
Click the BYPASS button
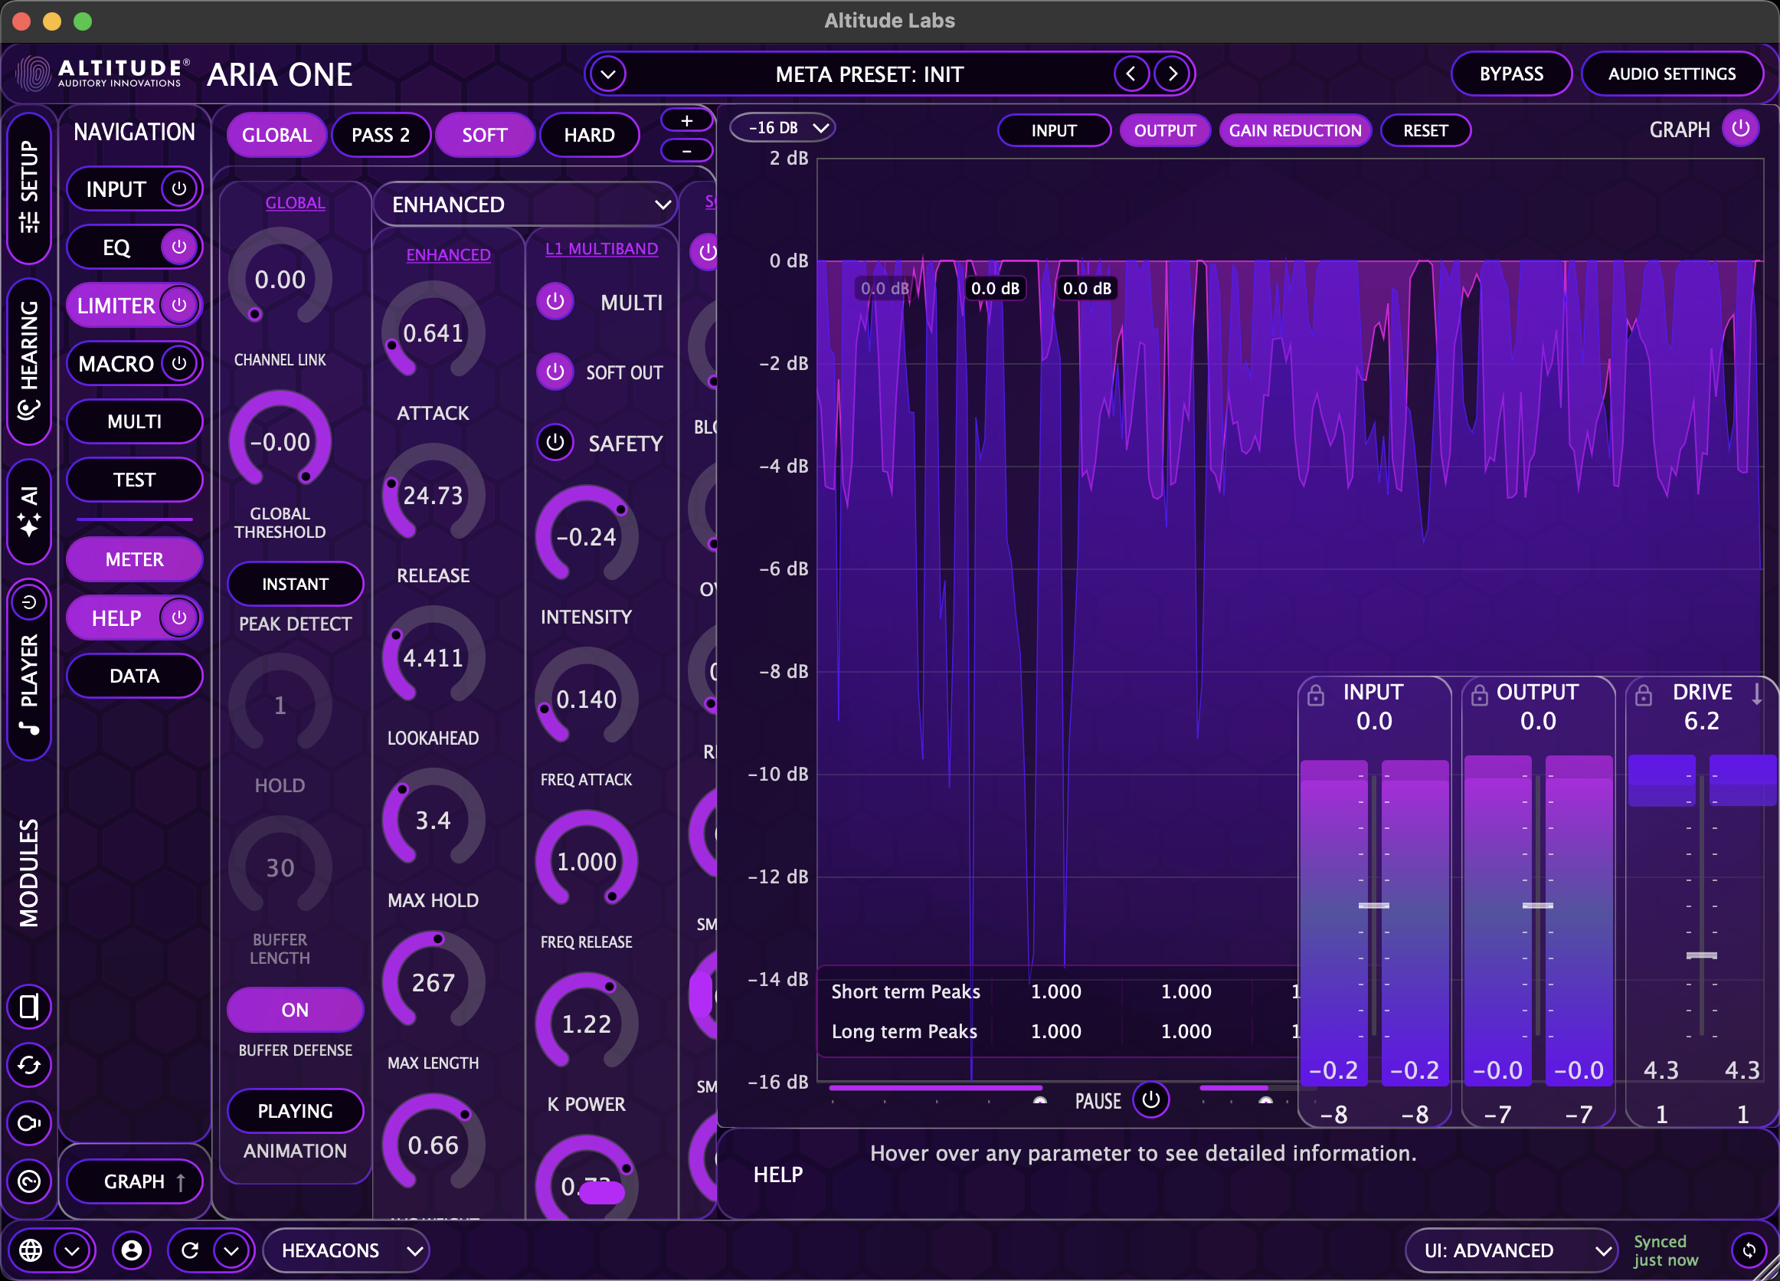1511,73
